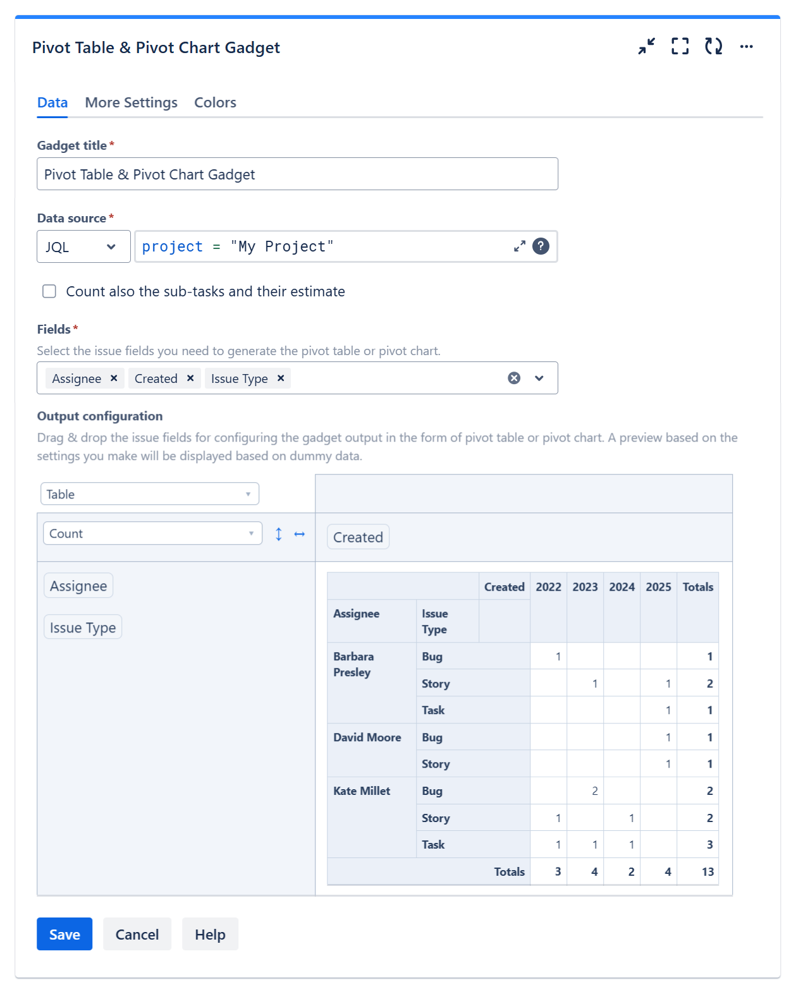Screen dimensions: 796x987
Task: Remove the Assignee field tag
Action: click(x=114, y=378)
